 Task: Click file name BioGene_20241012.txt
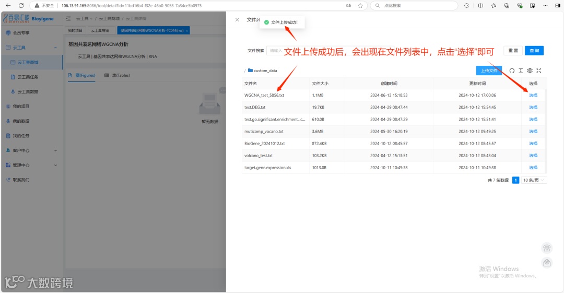click(x=264, y=143)
